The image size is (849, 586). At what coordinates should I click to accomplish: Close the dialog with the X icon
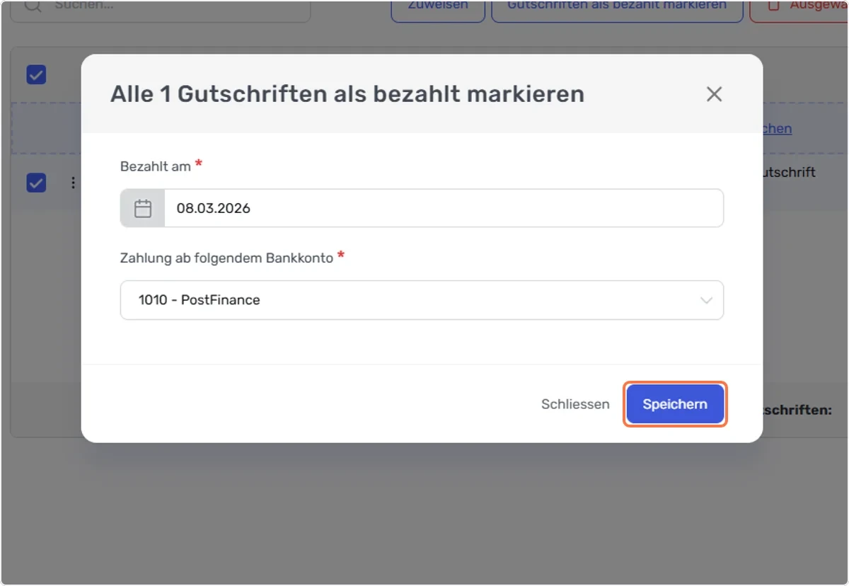click(x=714, y=94)
